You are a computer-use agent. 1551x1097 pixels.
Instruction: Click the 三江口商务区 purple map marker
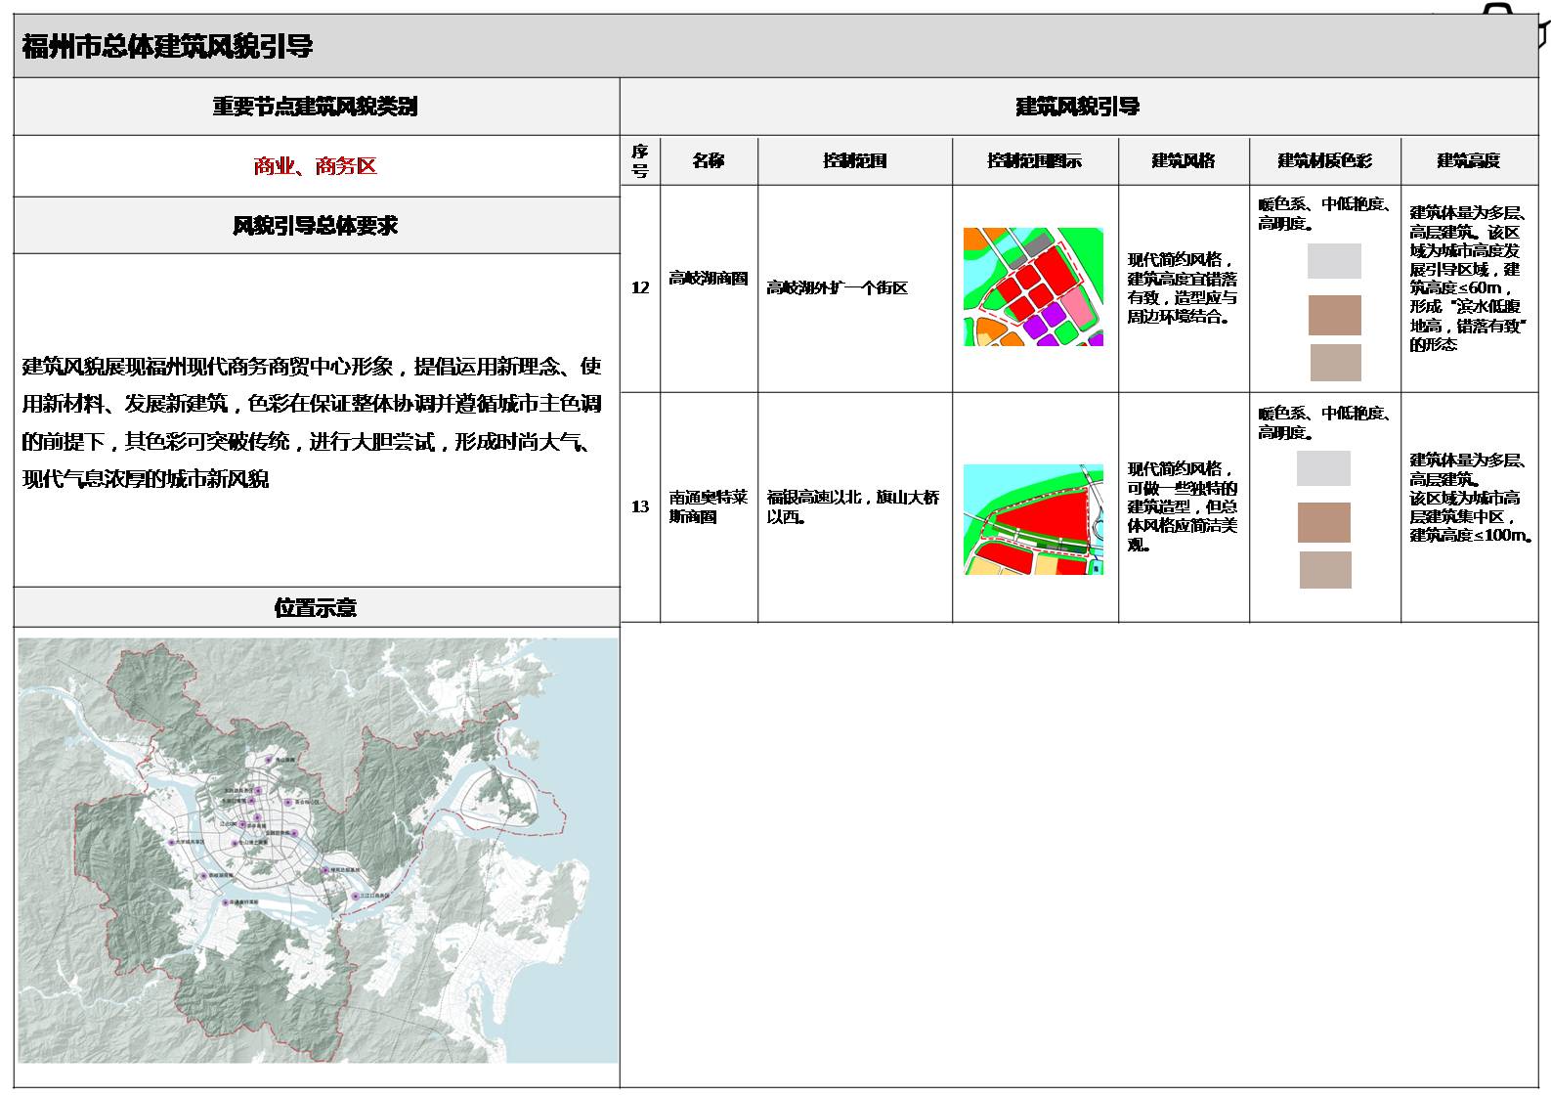354,895
